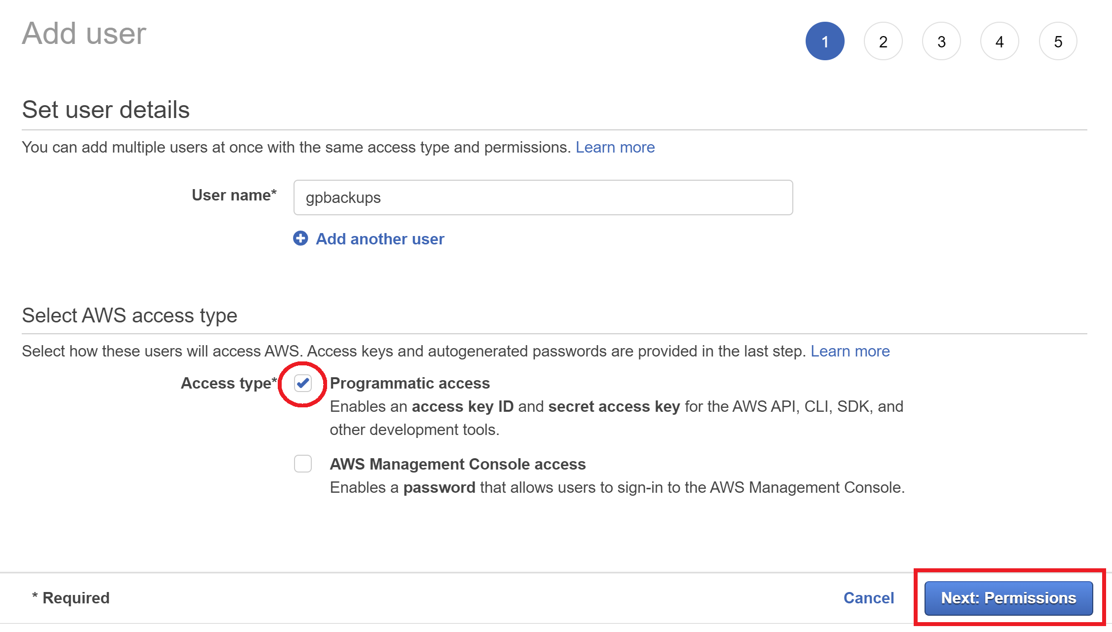Click Add another user link

coord(380,239)
